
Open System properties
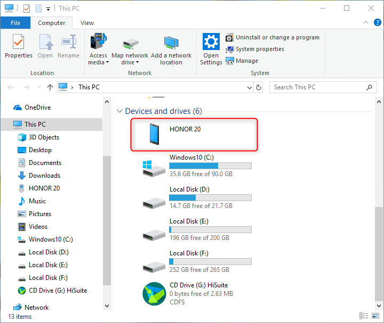(x=255, y=49)
